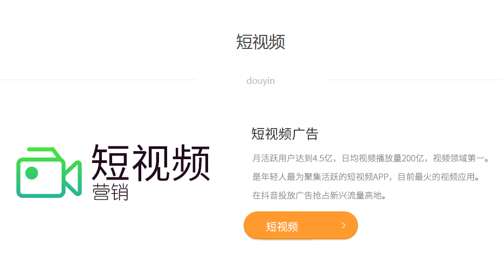Screen dimensions: 503x256
Task: Click the line 在抖音投放广告抢占新兴流量高地
Action: pyautogui.click(x=319, y=195)
